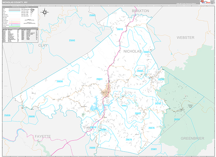Click ZIP code label 26681
This screenshot has height=157, width=216.
tap(138, 113)
